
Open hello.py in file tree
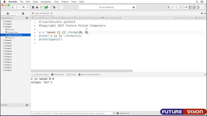point(10,29)
